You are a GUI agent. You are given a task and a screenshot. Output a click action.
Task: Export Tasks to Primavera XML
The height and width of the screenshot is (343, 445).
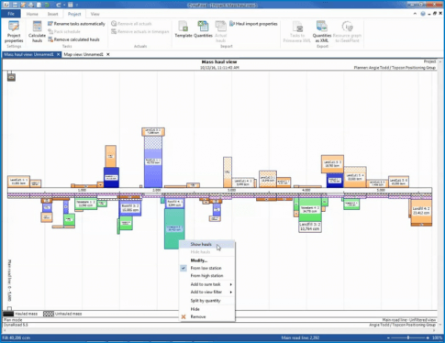point(297,32)
